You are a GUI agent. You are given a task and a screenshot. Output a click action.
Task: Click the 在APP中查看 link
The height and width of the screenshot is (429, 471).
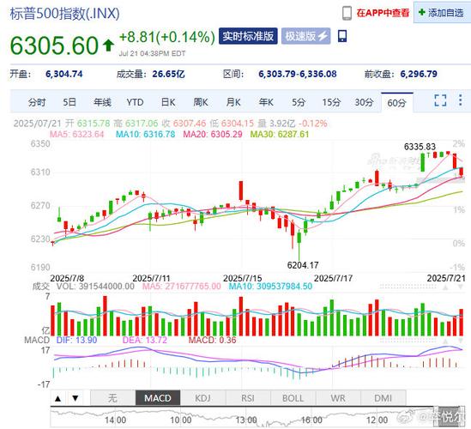[383, 13]
